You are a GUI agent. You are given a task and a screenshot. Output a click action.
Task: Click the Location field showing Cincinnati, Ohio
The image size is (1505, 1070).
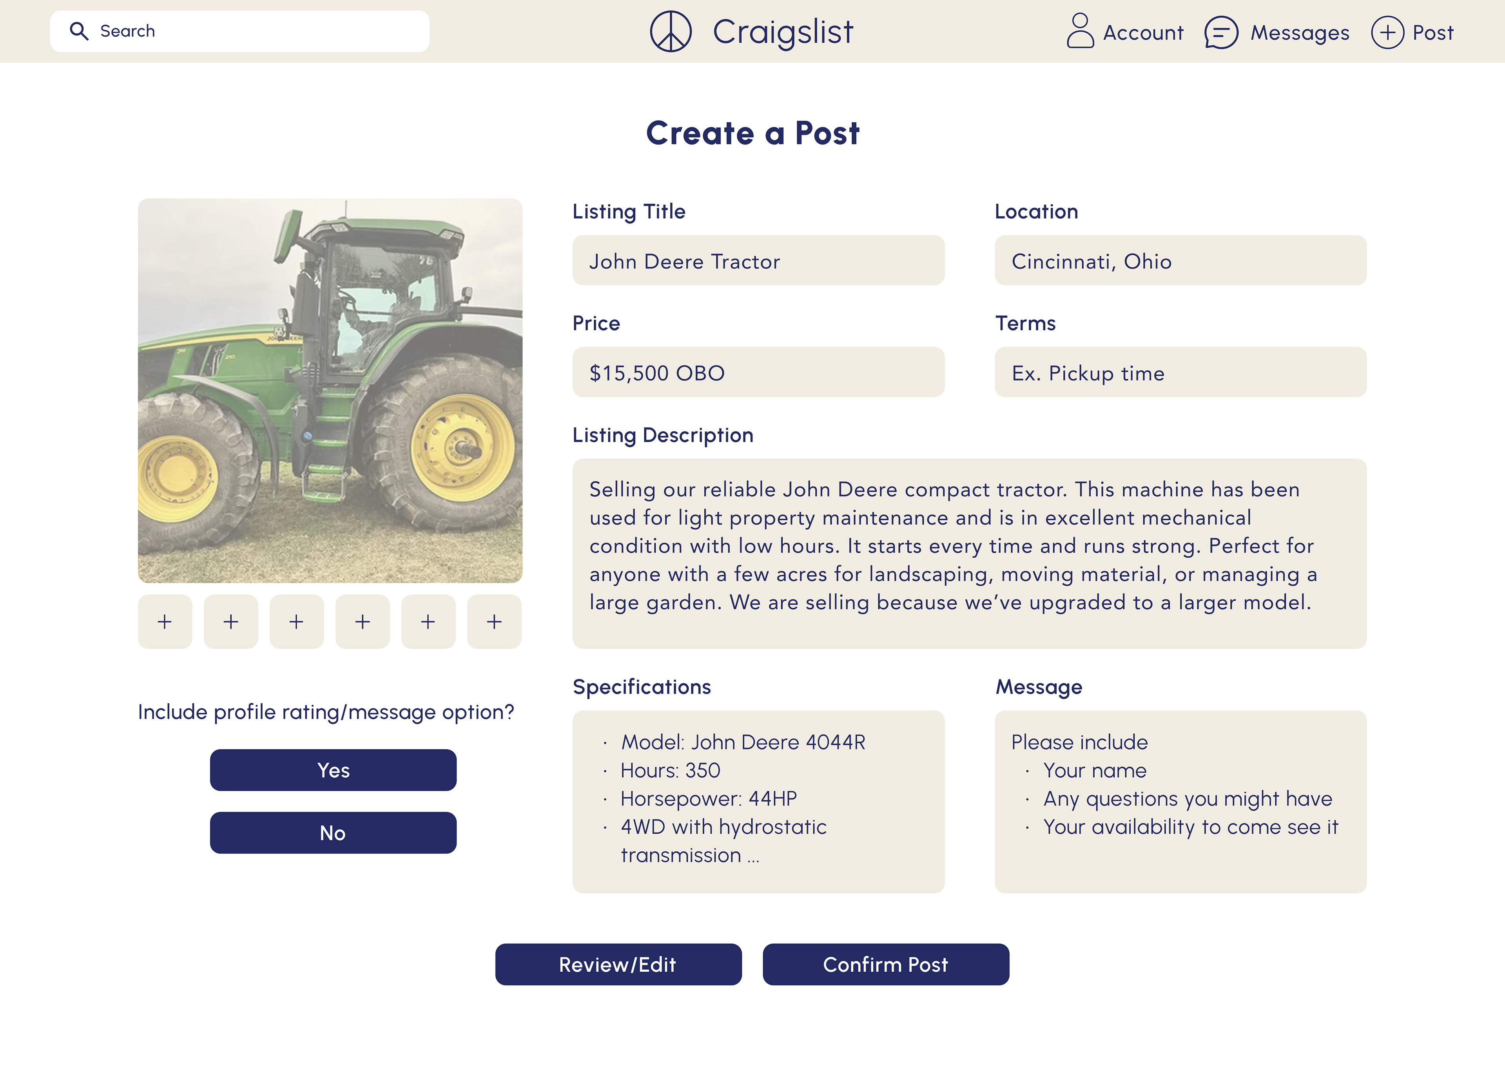pos(1180,260)
